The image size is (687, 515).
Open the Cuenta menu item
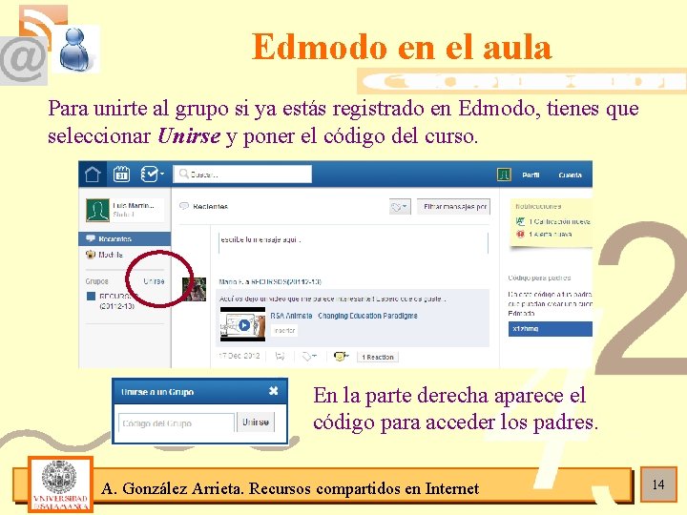point(570,175)
